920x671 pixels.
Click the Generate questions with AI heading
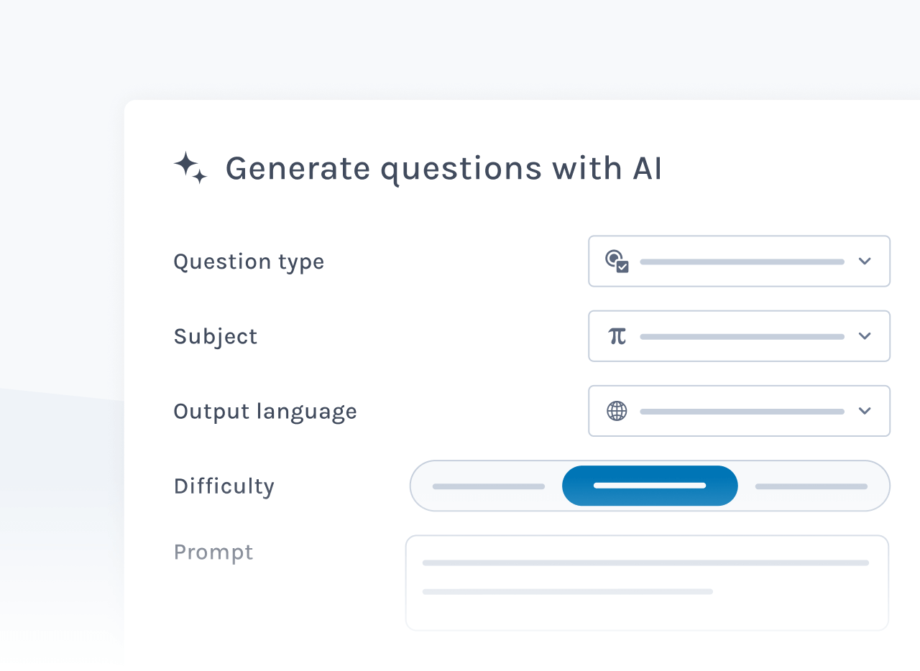click(x=443, y=169)
